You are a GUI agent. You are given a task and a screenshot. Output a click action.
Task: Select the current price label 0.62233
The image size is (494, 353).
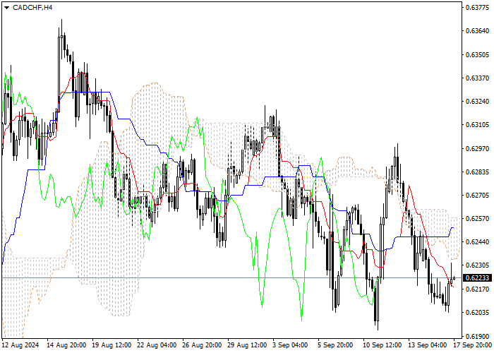pyautogui.click(x=477, y=278)
